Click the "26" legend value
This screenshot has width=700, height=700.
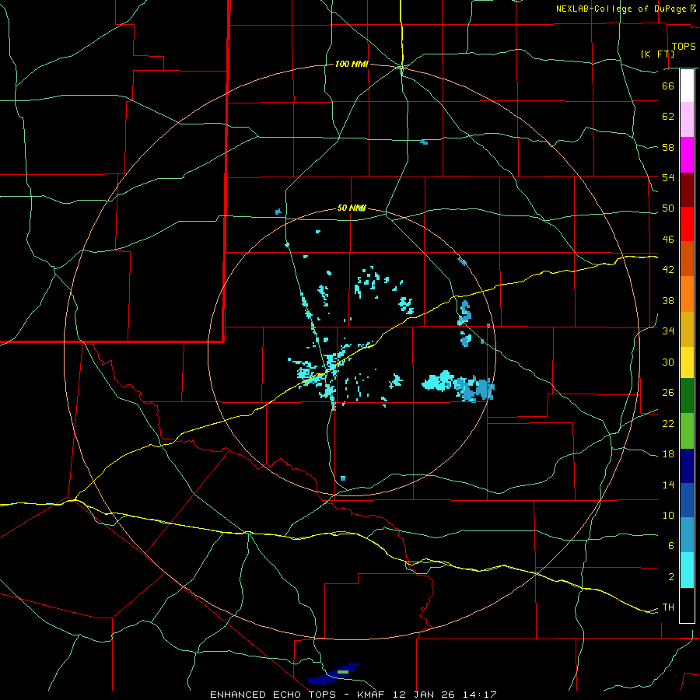(x=668, y=393)
